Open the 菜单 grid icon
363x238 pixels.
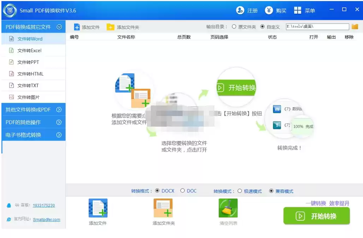coord(298,10)
